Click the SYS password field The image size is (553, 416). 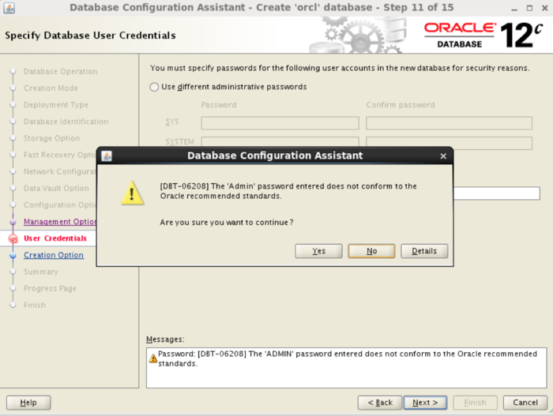[x=280, y=123]
